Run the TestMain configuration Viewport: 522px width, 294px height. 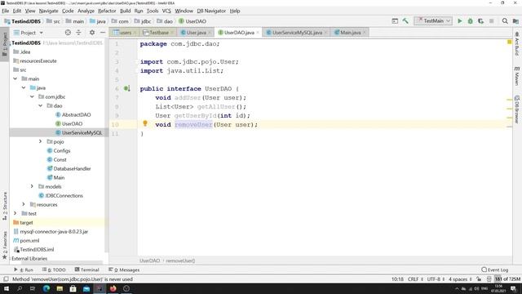(460, 21)
